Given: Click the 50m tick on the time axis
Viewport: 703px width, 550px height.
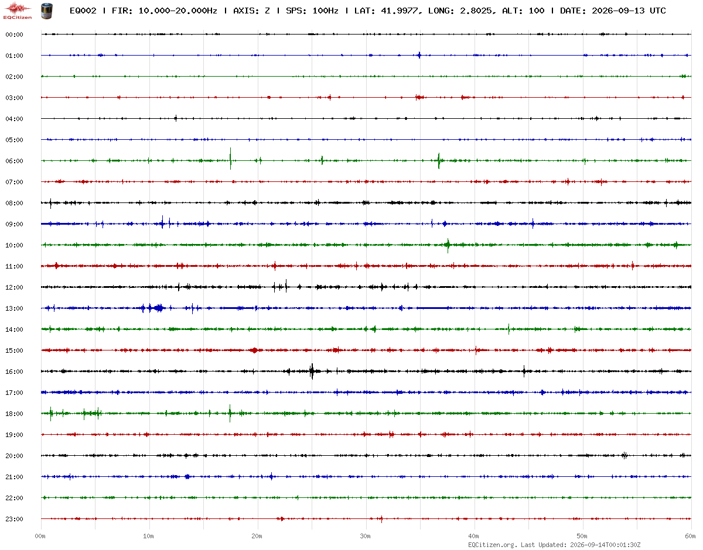Looking at the screenshot, I should click(x=582, y=536).
